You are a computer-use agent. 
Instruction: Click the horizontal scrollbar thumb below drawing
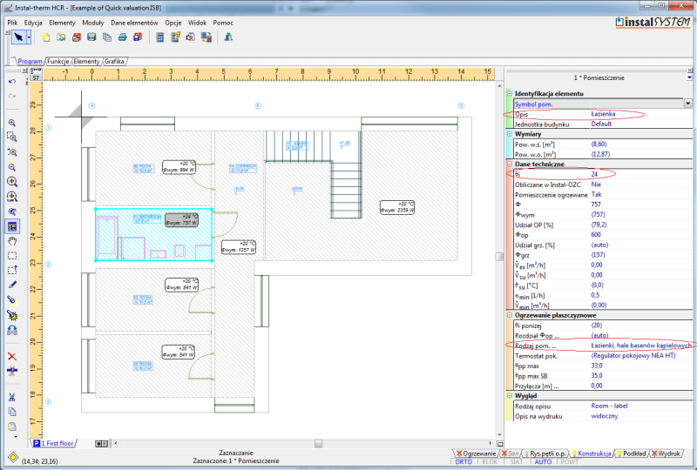(318, 443)
